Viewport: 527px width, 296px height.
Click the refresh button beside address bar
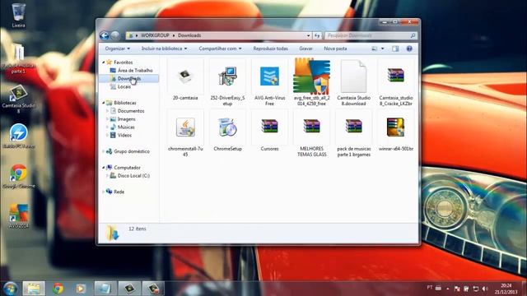tap(317, 35)
